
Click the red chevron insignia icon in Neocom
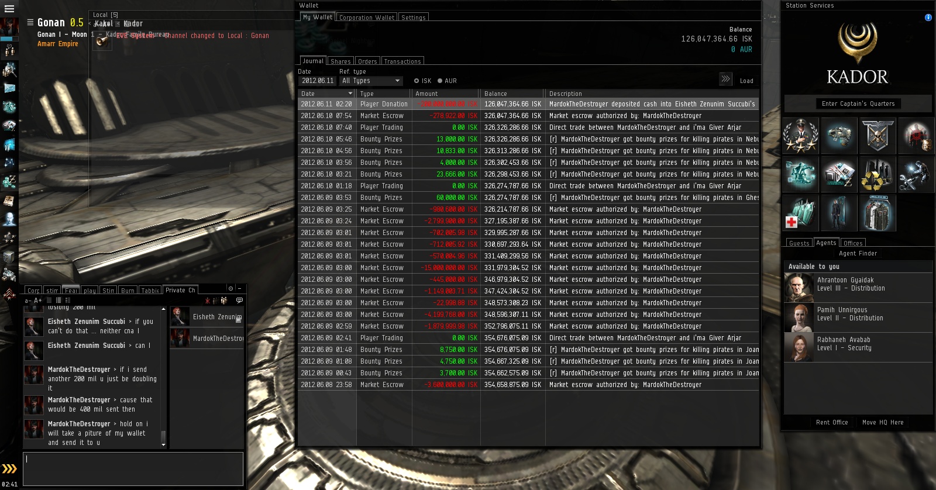9,294
